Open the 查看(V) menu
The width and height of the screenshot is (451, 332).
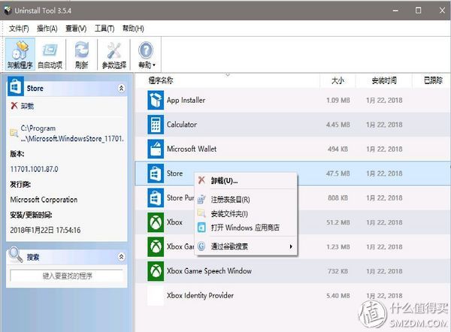click(x=76, y=29)
